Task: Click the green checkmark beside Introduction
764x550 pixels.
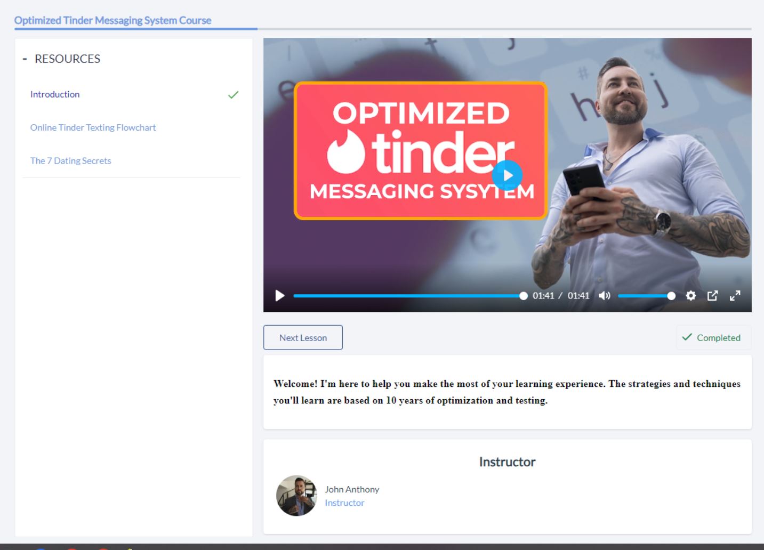Action: 233,95
